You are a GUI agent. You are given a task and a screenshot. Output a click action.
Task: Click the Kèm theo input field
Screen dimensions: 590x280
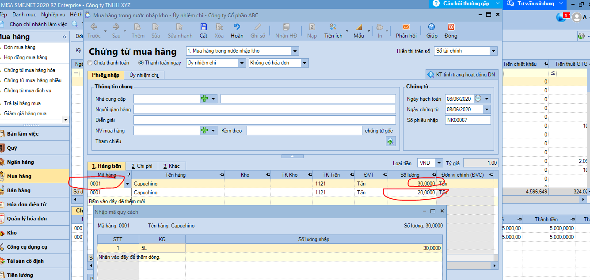click(305, 130)
